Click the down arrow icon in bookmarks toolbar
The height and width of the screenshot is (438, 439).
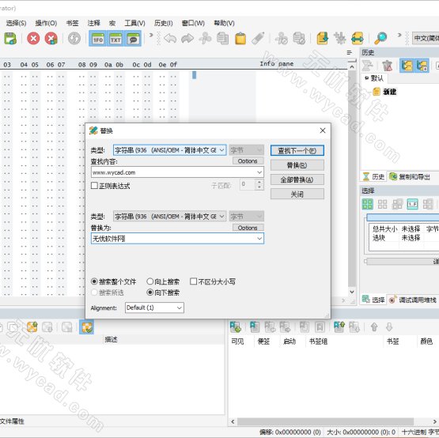[389, 327]
